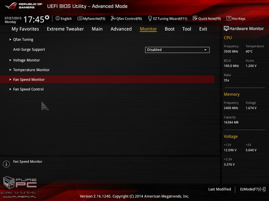The image size is (269, 201).
Task: Expand the Temperature Monitor arrow
Action: (10, 70)
